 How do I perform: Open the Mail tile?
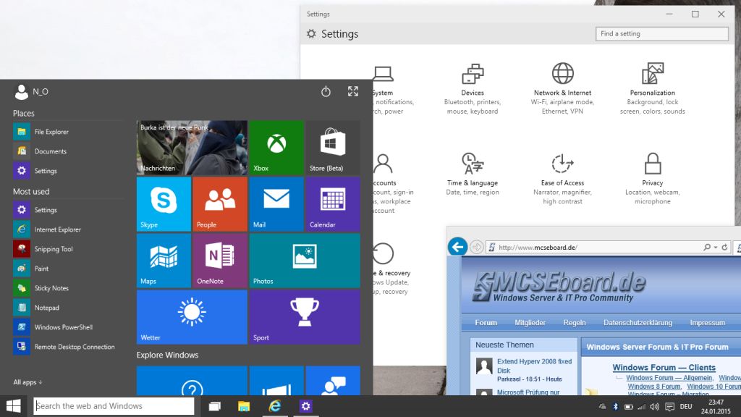click(x=276, y=203)
